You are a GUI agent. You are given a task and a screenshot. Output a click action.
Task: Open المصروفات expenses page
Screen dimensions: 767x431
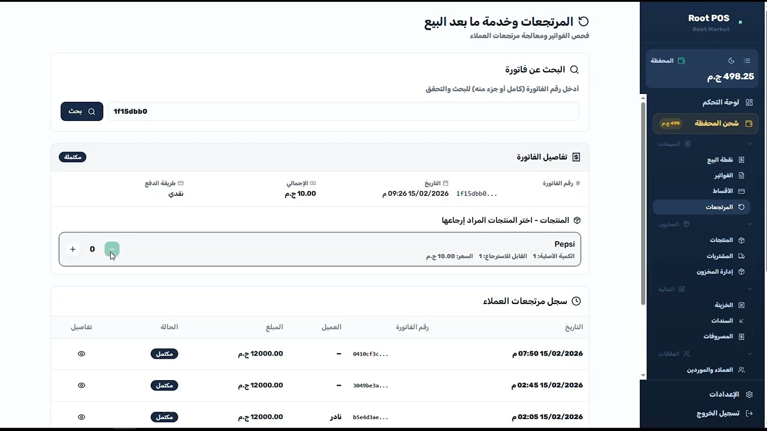coord(718,336)
